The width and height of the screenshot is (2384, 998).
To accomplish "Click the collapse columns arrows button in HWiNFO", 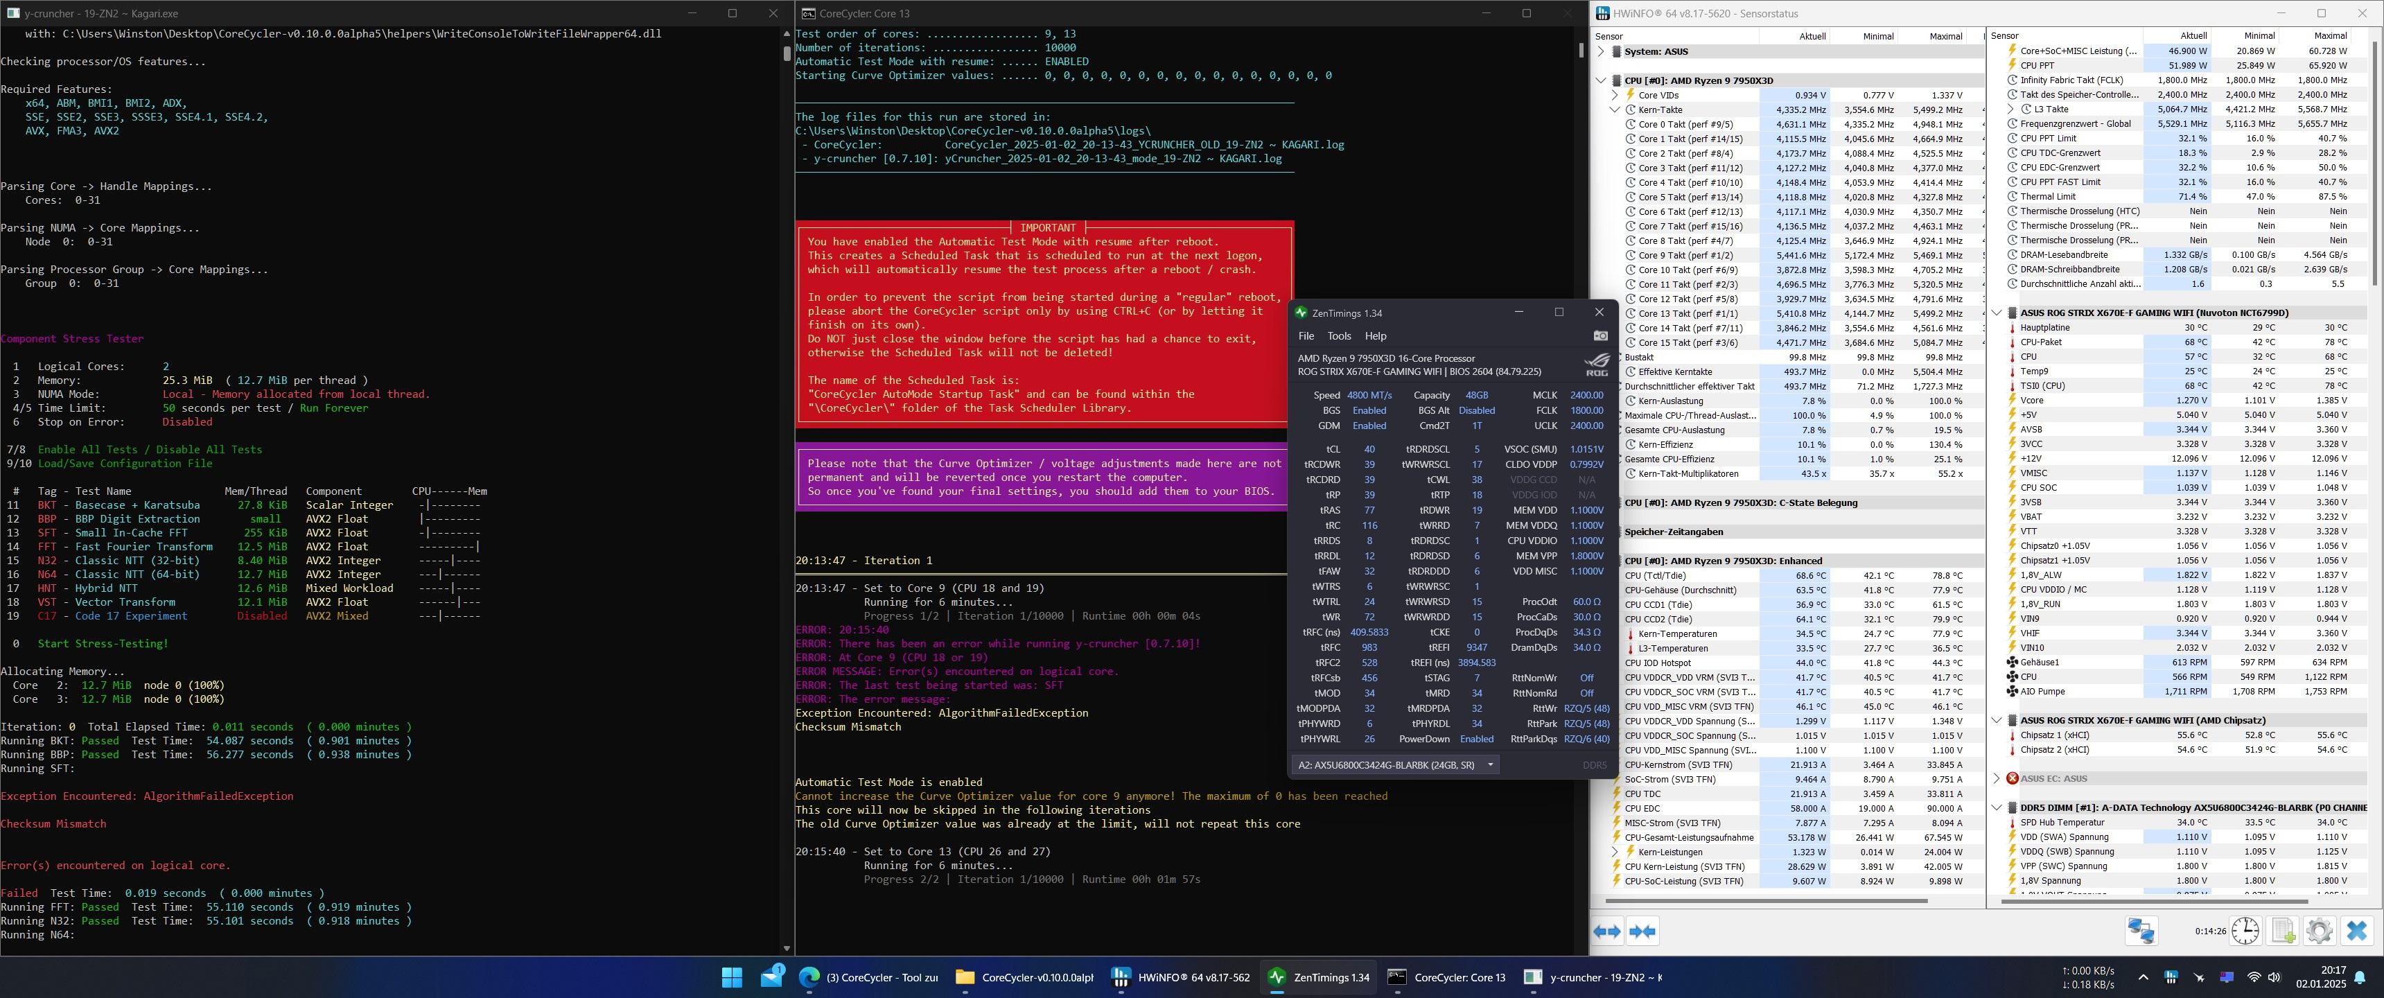I will coord(1642,930).
